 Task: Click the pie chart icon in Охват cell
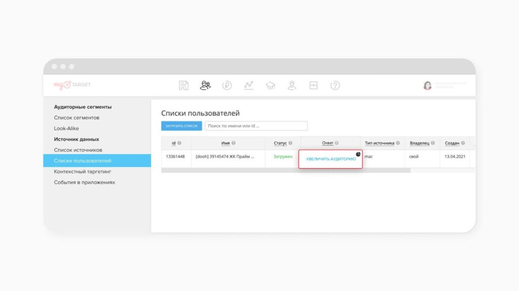click(x=358, y=154)
